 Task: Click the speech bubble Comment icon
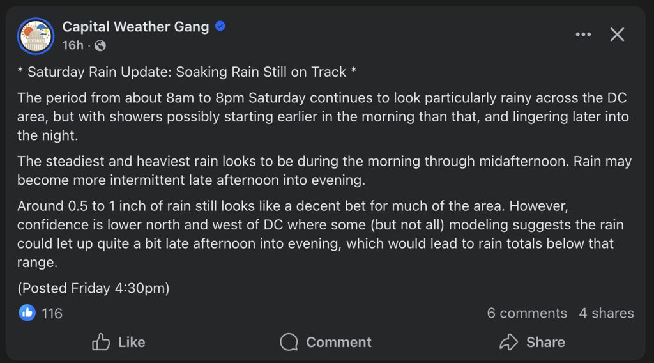click(289, 342)
